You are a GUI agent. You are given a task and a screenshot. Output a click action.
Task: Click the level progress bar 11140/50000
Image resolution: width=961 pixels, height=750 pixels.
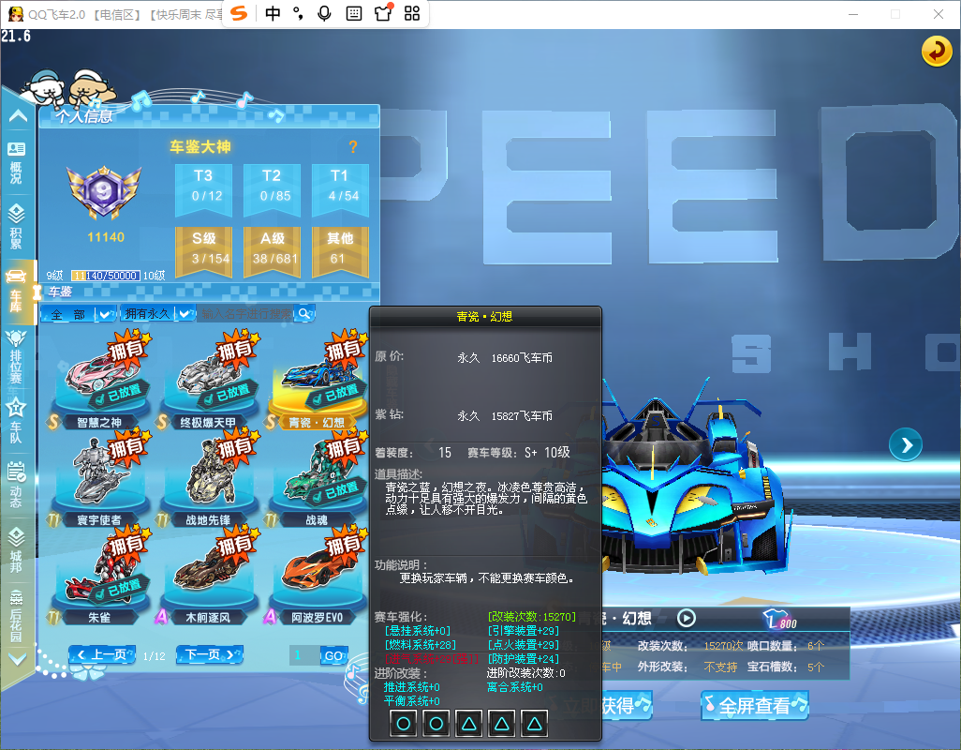[x=106, y=276]
